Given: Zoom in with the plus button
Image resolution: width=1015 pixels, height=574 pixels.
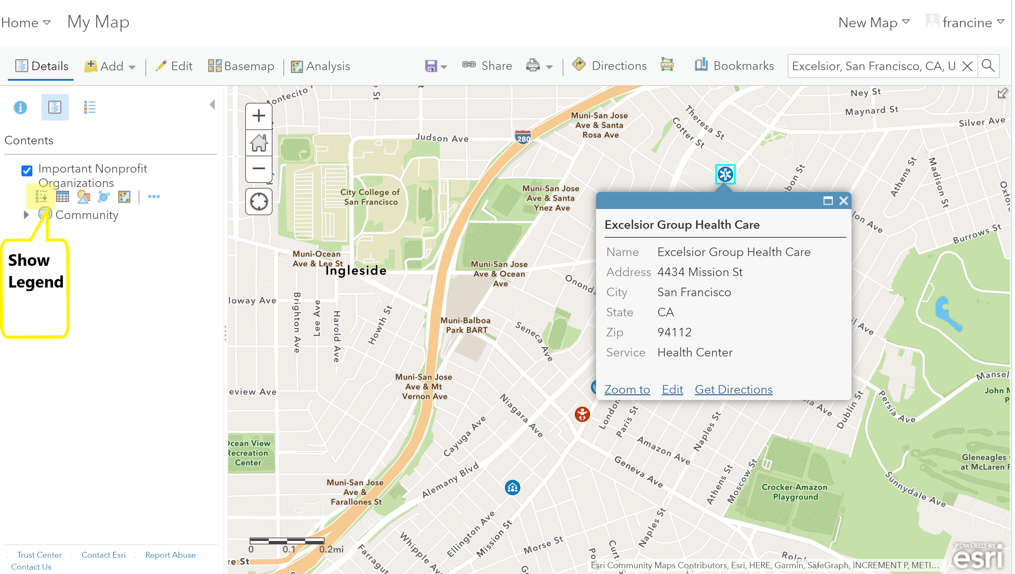Looking at the screenshot, I should point(259,116).
